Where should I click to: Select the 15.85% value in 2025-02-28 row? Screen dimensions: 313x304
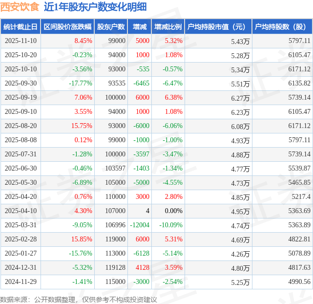pos(82,239)
